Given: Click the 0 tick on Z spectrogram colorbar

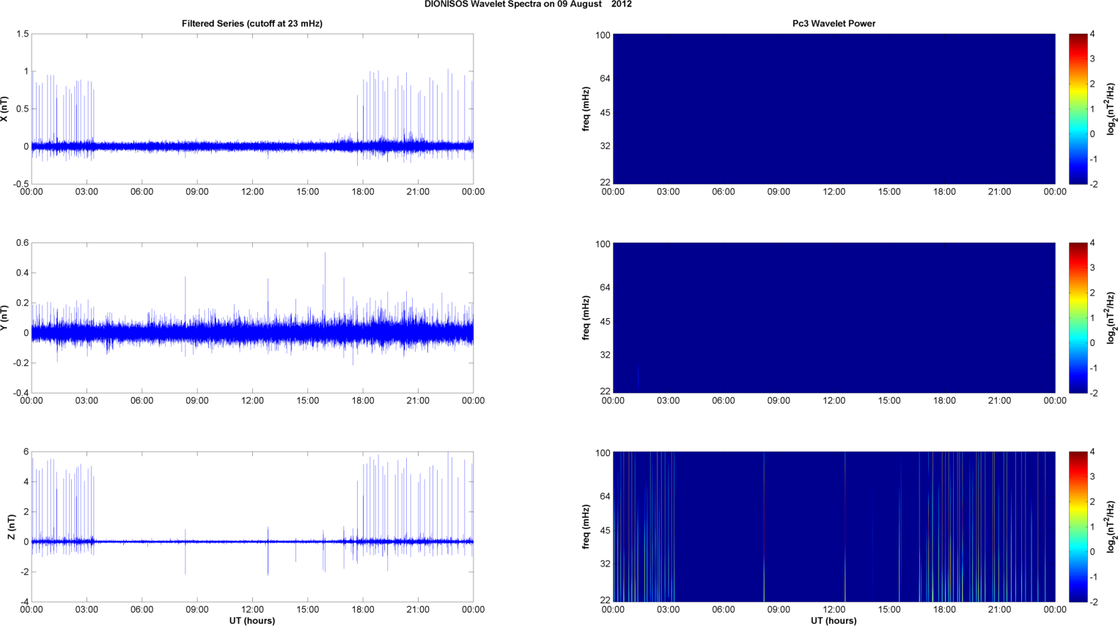Looking at the screenshot, I should [1092, 552].
